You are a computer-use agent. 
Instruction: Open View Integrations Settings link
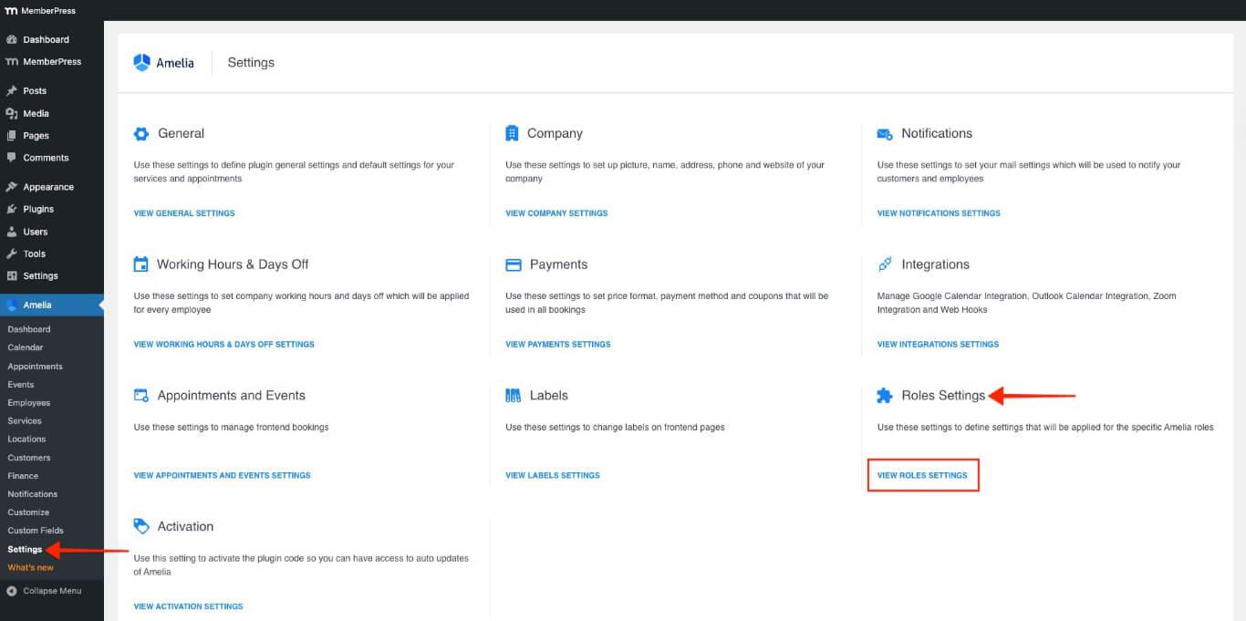938,345
